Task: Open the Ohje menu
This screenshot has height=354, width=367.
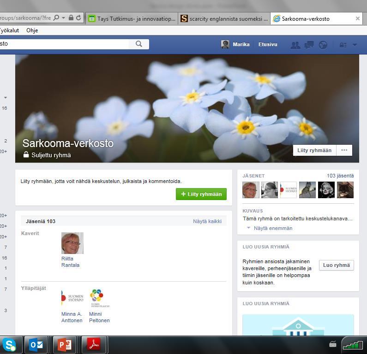Action: pyautogui.click(x=32, y=30)
